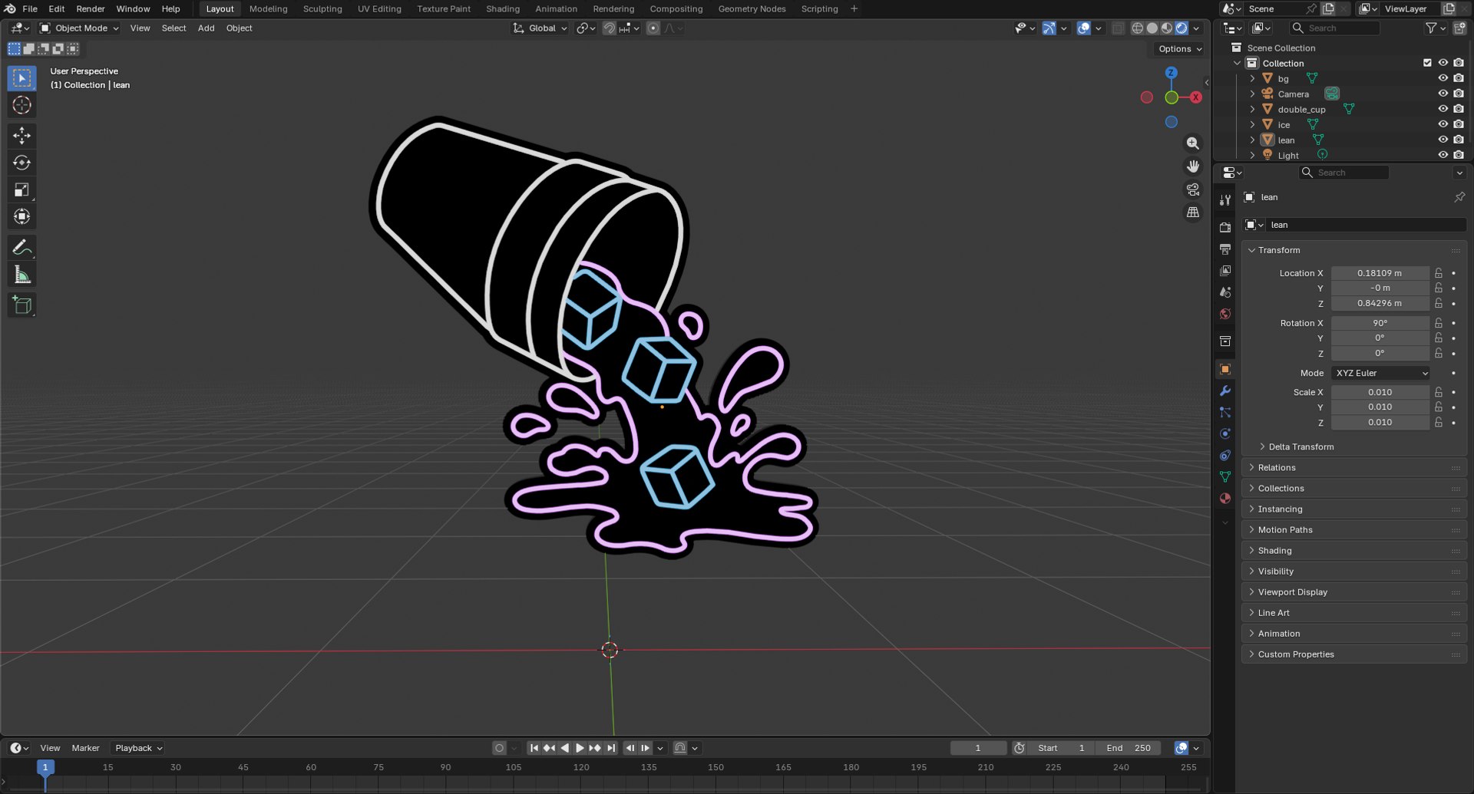Open the timeline Marker menu
The width and height of the screenshot is (1474, 794).
coord(85,748)
